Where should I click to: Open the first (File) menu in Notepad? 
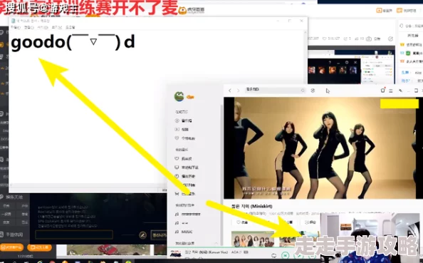pos(16,27)
